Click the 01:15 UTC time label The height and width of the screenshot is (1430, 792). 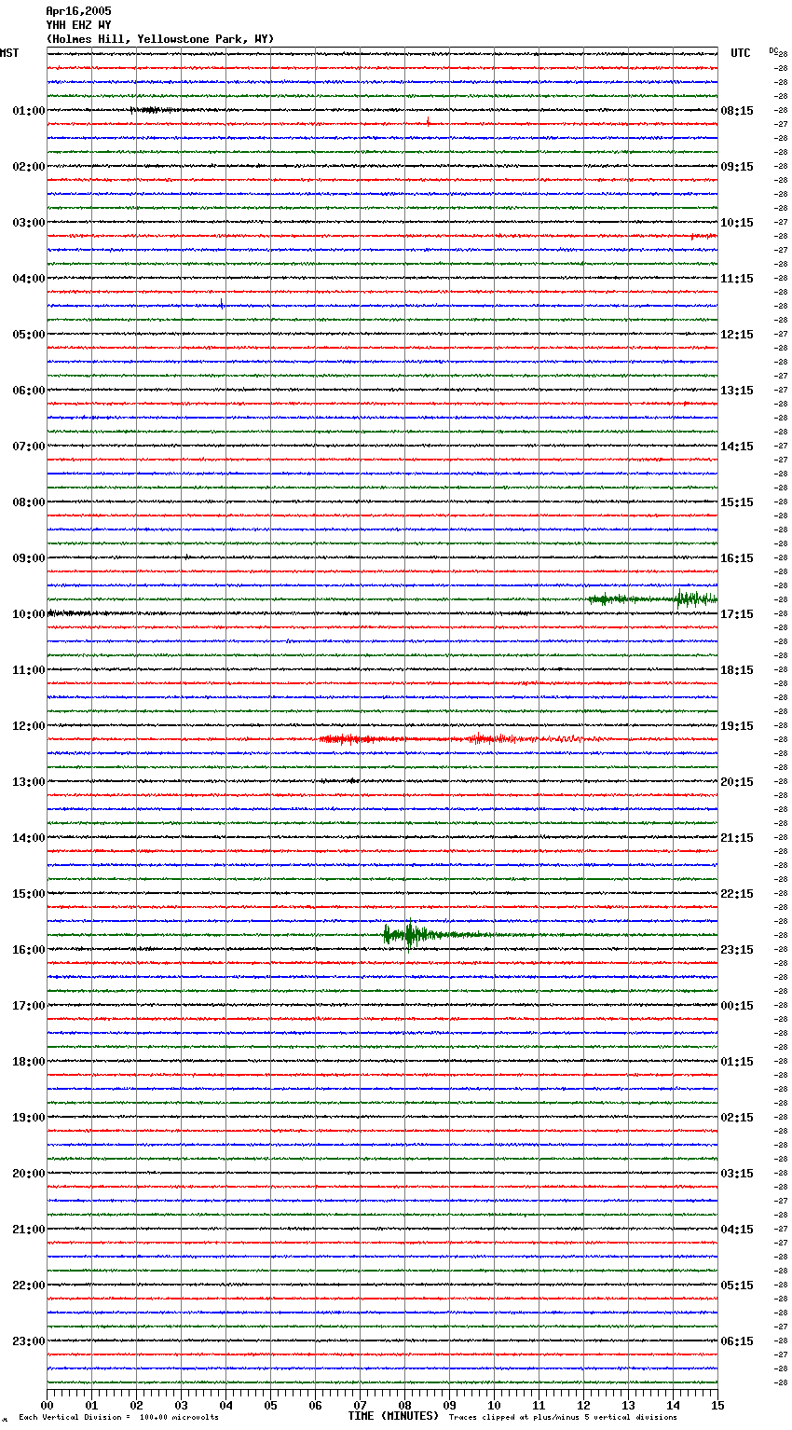(x=737, y=1062)
